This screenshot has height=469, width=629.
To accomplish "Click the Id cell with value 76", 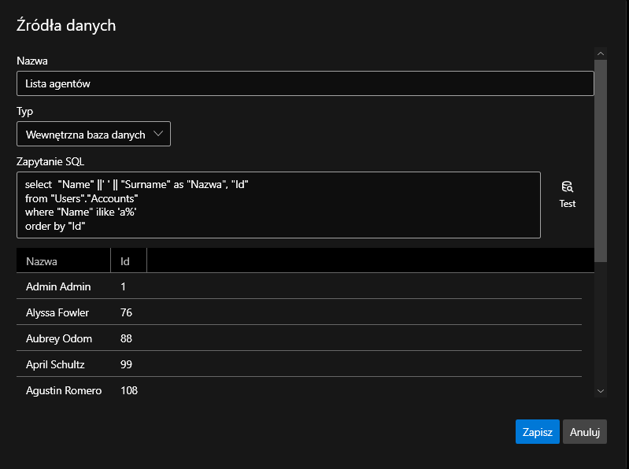I will point(127,312).
